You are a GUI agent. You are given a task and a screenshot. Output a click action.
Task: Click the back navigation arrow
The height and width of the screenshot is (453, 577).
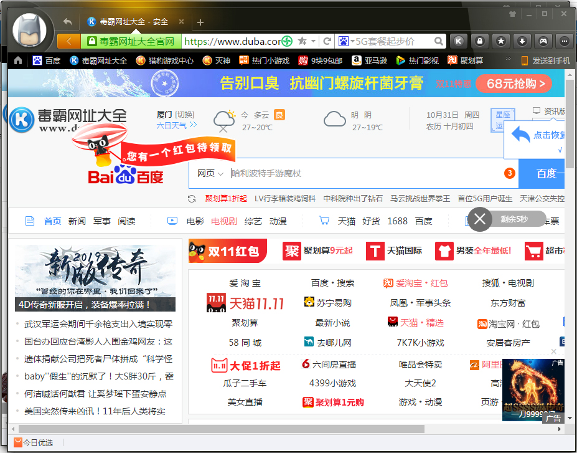(x=67, y=21)
